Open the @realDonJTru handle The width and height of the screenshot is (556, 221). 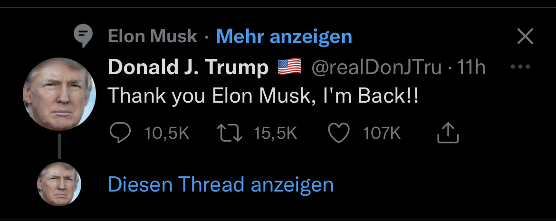point(376,68)
